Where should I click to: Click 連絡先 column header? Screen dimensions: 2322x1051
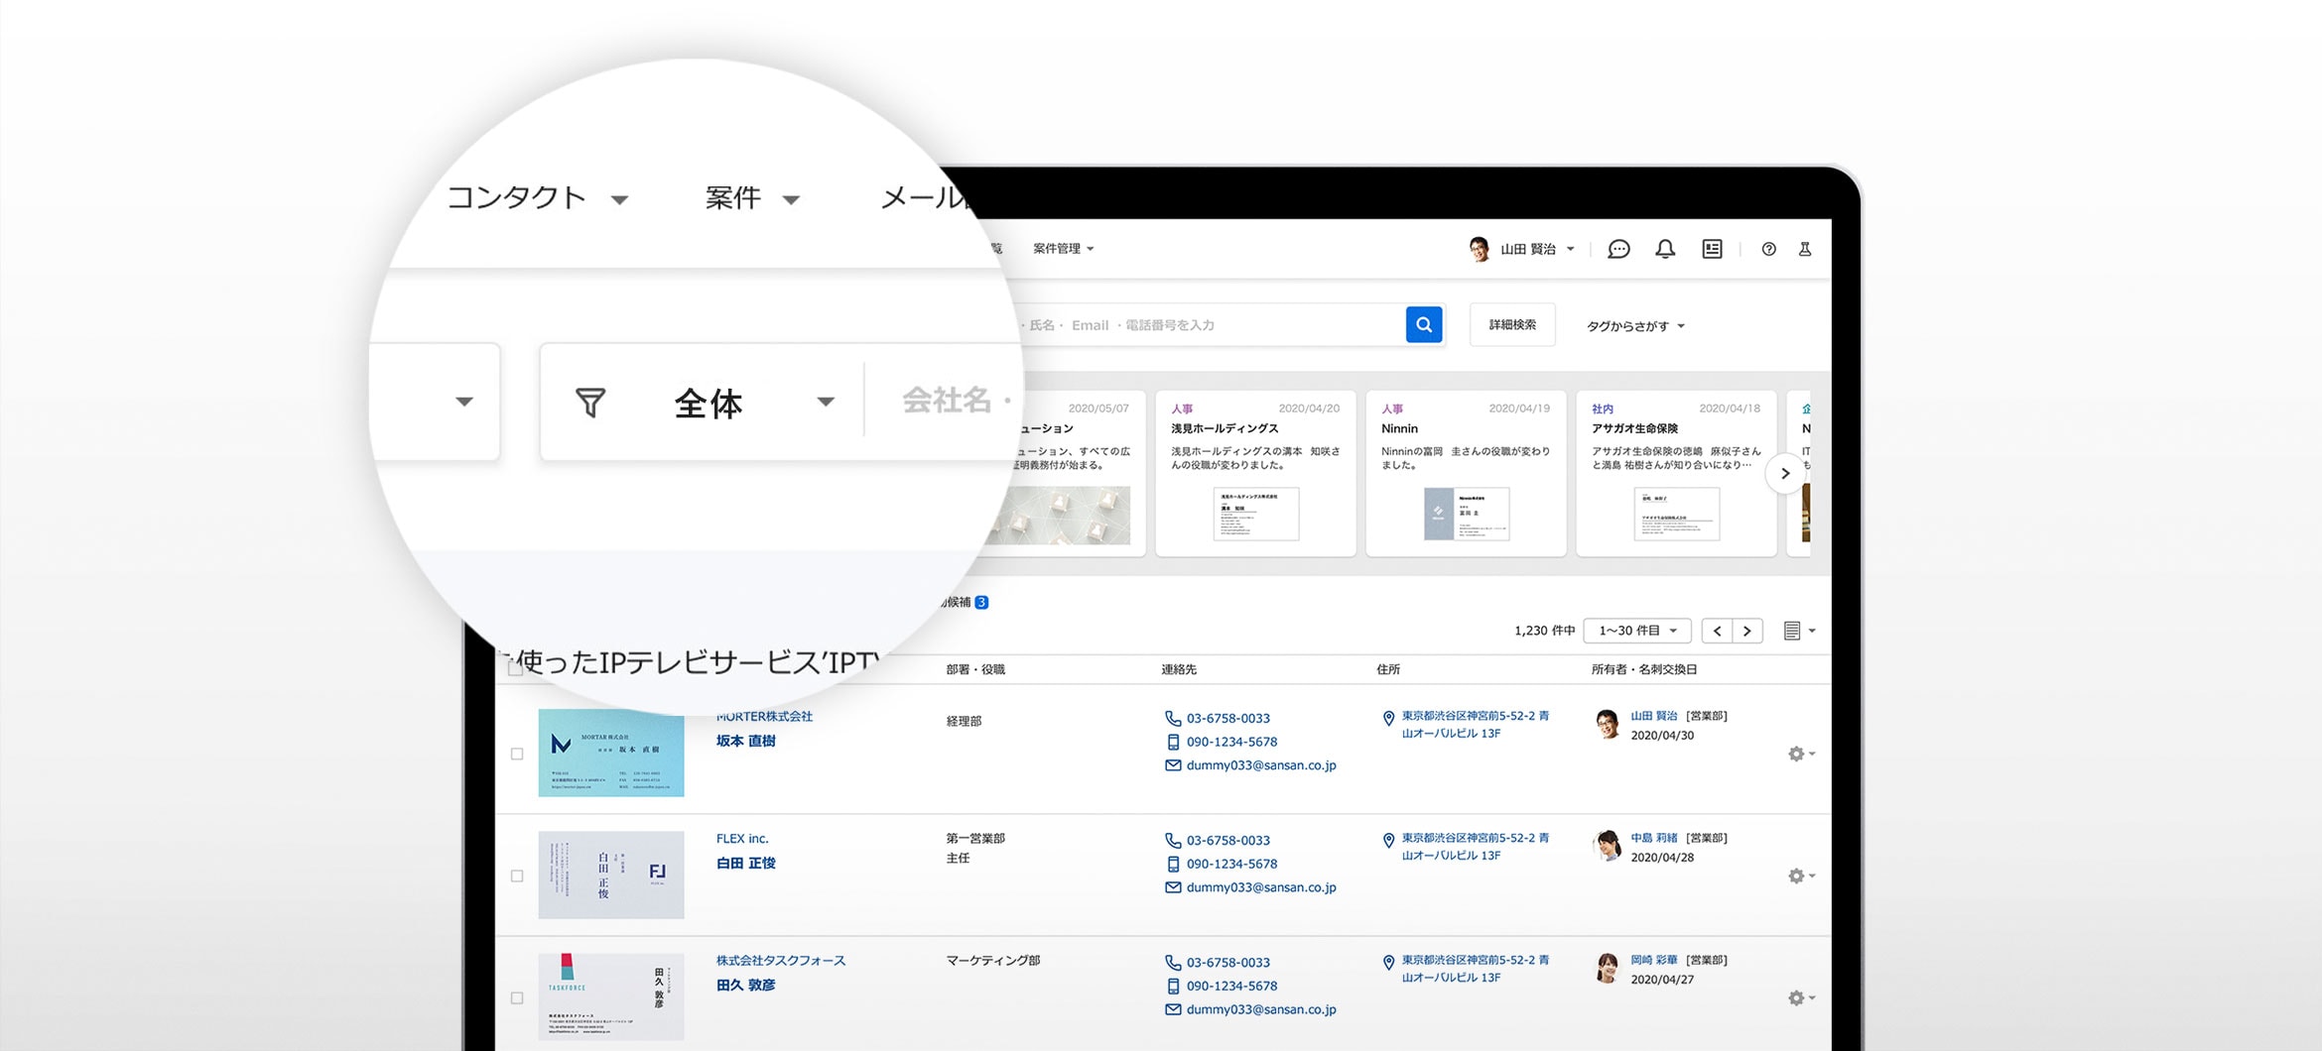(x=1179, y=669)
